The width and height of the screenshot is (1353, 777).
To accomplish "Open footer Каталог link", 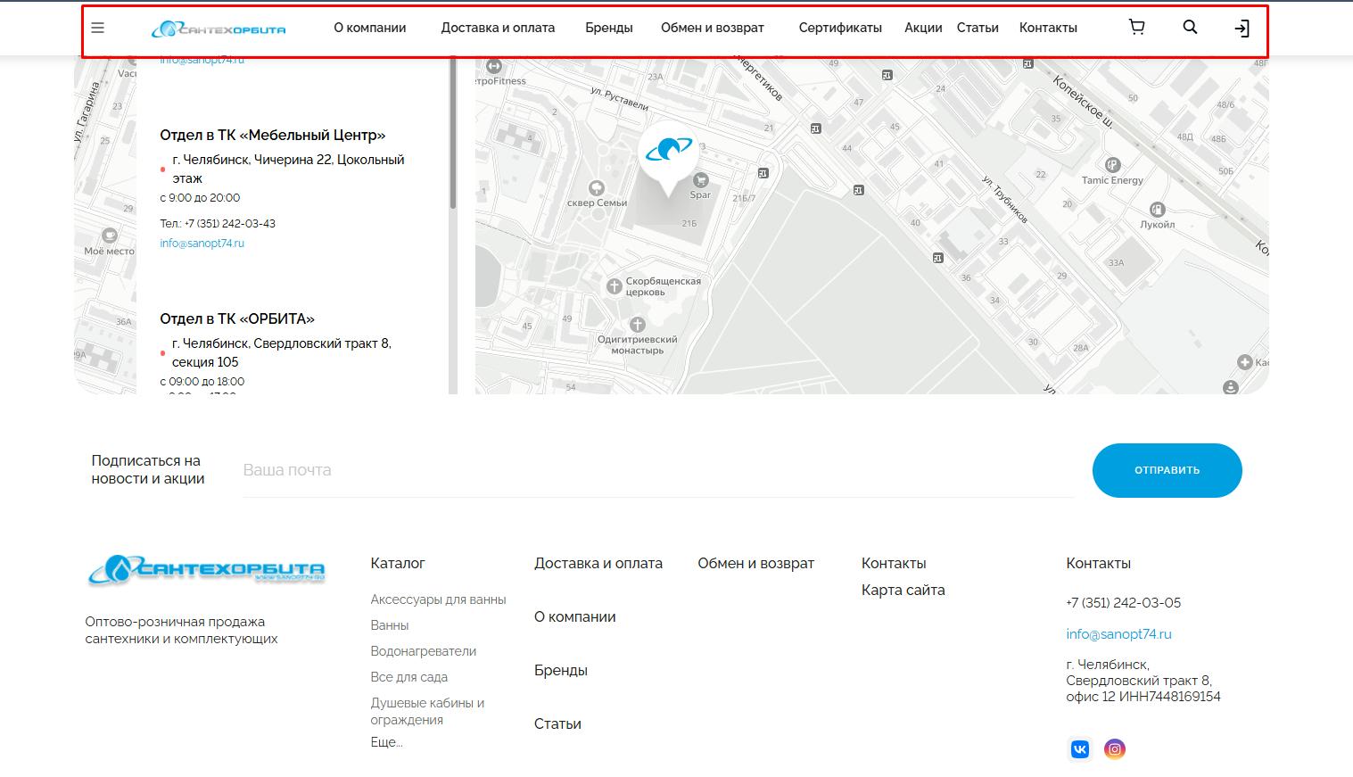I will point(398,564).
